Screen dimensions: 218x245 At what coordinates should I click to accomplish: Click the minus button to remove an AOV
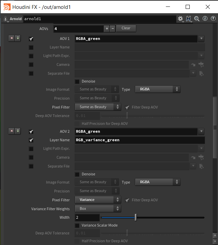click(x=113, y=28)
